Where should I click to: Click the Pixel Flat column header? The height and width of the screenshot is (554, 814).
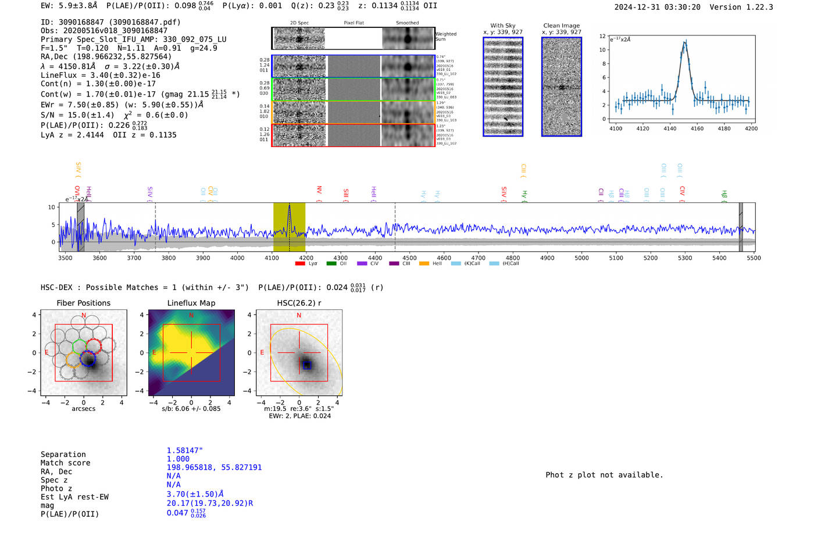(354, 23)
